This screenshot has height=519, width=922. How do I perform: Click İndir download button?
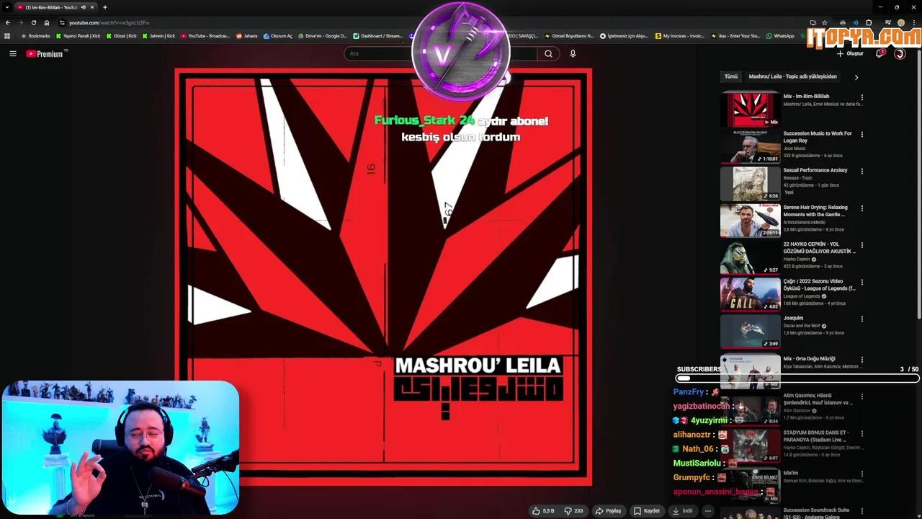[682, 511]
